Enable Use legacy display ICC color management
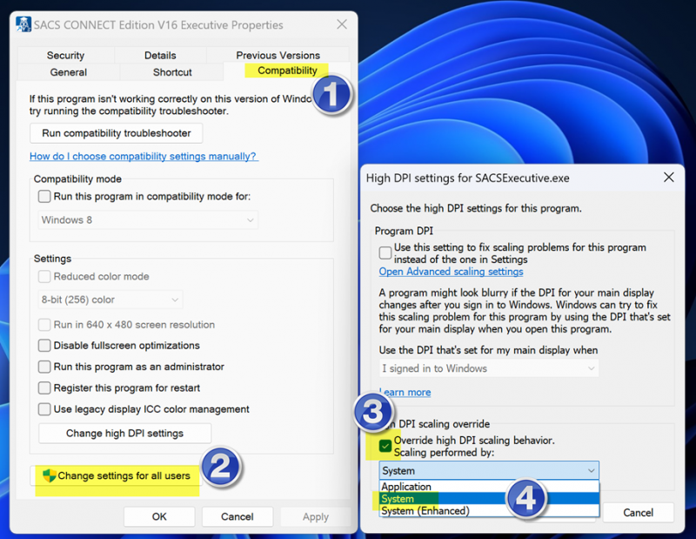Viewport: 696px width, 539px height. point(44,408)
